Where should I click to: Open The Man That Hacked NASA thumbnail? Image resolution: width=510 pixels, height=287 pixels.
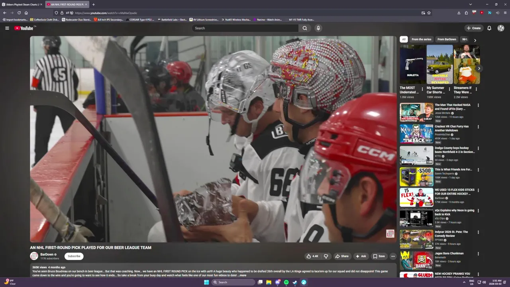pos(416,112)
